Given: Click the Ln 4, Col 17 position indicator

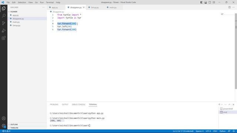Looking at the screenshot, I should [x=183, y=131].
